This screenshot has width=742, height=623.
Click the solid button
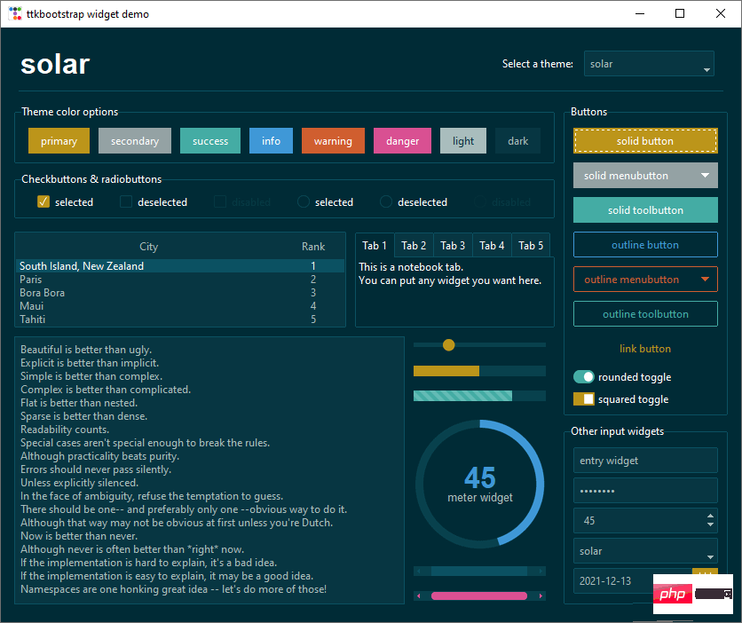pyautogui.click(x=645, y=141)
